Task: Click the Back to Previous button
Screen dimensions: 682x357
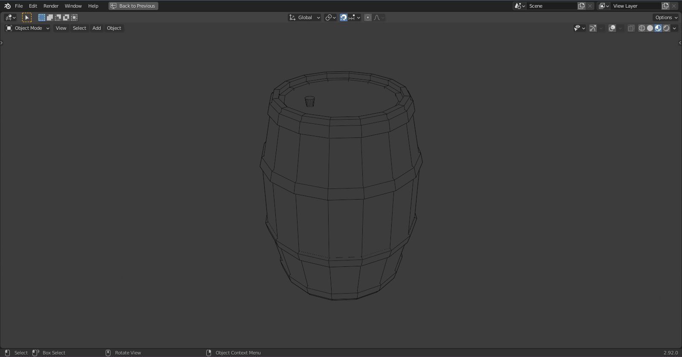Action: coord(133,6)
